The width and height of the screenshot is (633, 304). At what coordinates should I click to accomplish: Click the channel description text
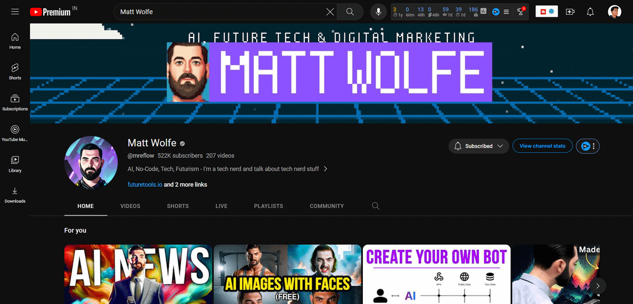[x=223, y=169]
